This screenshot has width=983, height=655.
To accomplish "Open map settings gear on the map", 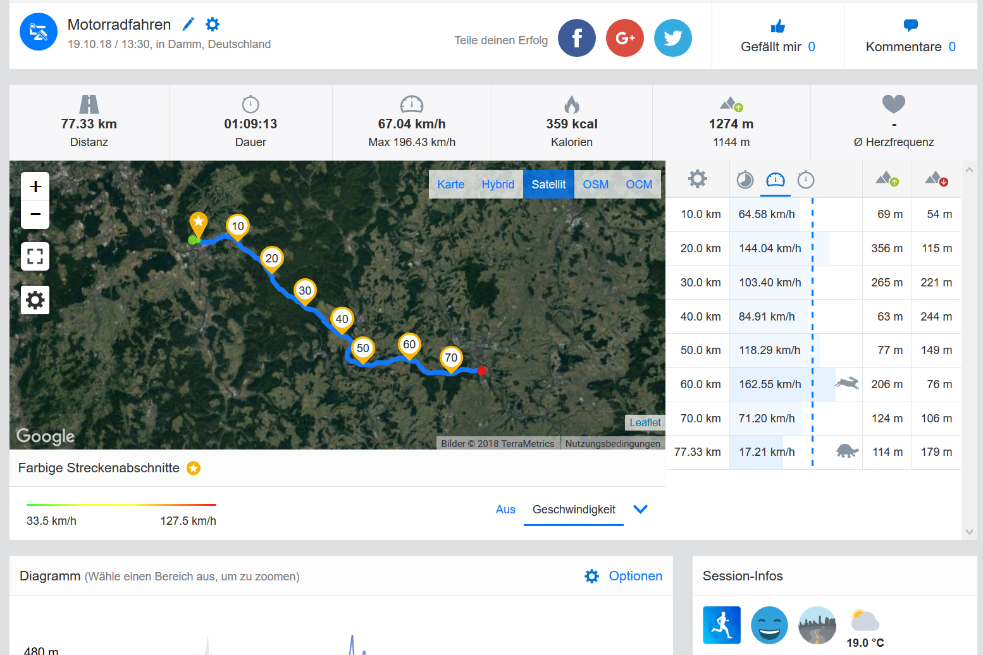I will pos(35,300).
